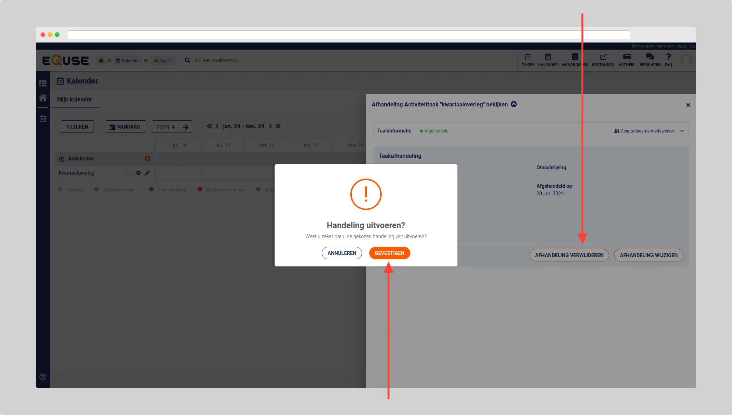Click the apps grid icon in sidebar
This screenshot has height=415, width=732.
click(x=43, y=83)
